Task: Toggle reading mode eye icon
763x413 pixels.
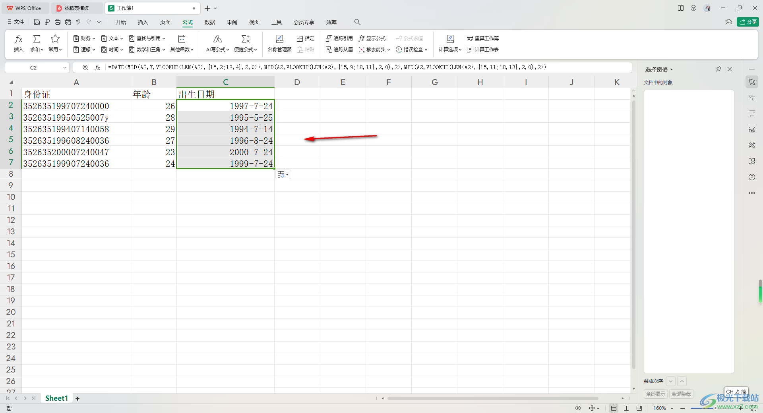Action: coord(578,408)
